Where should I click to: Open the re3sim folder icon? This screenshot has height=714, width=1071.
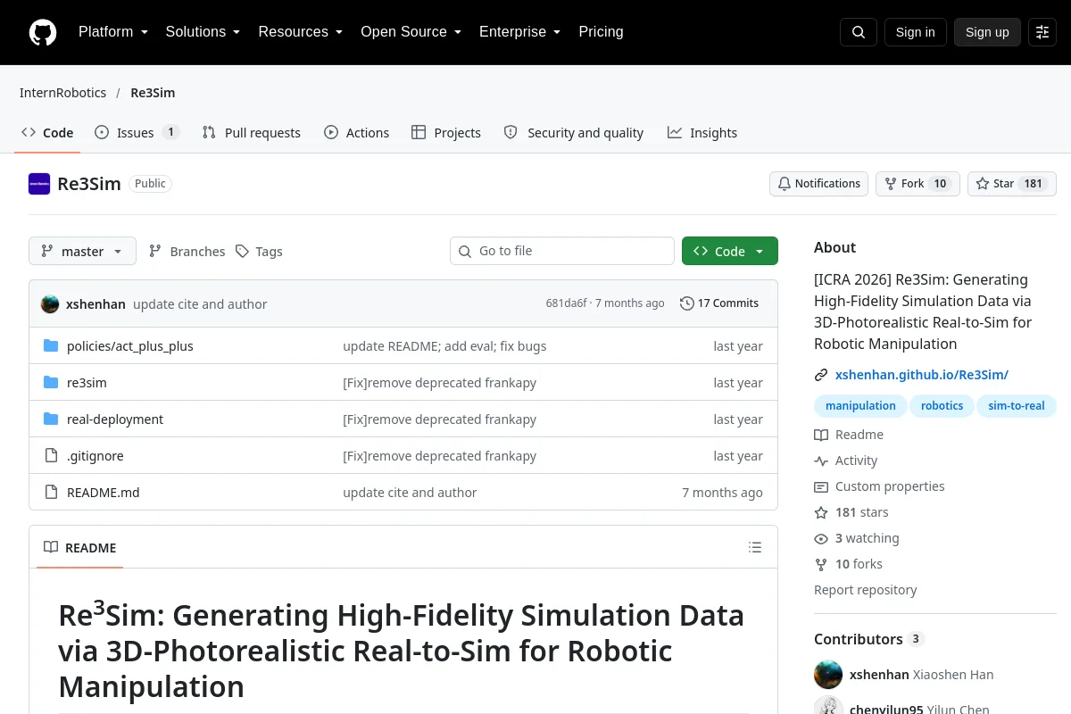(51, 383)
